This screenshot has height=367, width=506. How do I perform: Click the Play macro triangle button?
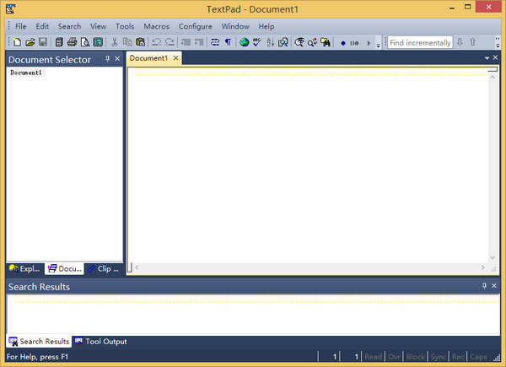pos(369,43)
